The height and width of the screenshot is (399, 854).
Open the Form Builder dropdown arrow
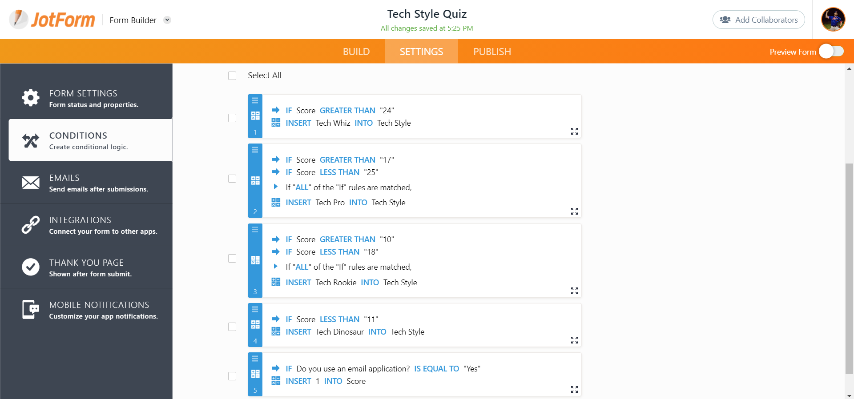(167, 20)
